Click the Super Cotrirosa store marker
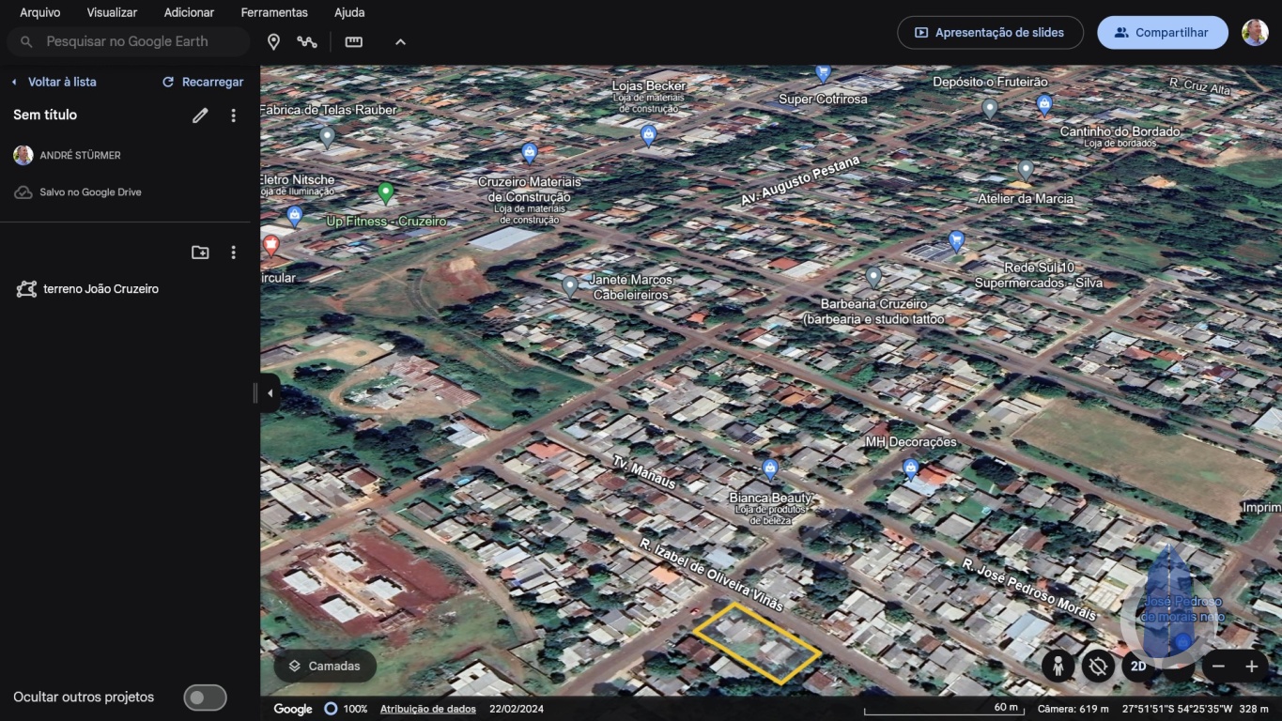Screen dimensions: 1282x721 point(823,72)
